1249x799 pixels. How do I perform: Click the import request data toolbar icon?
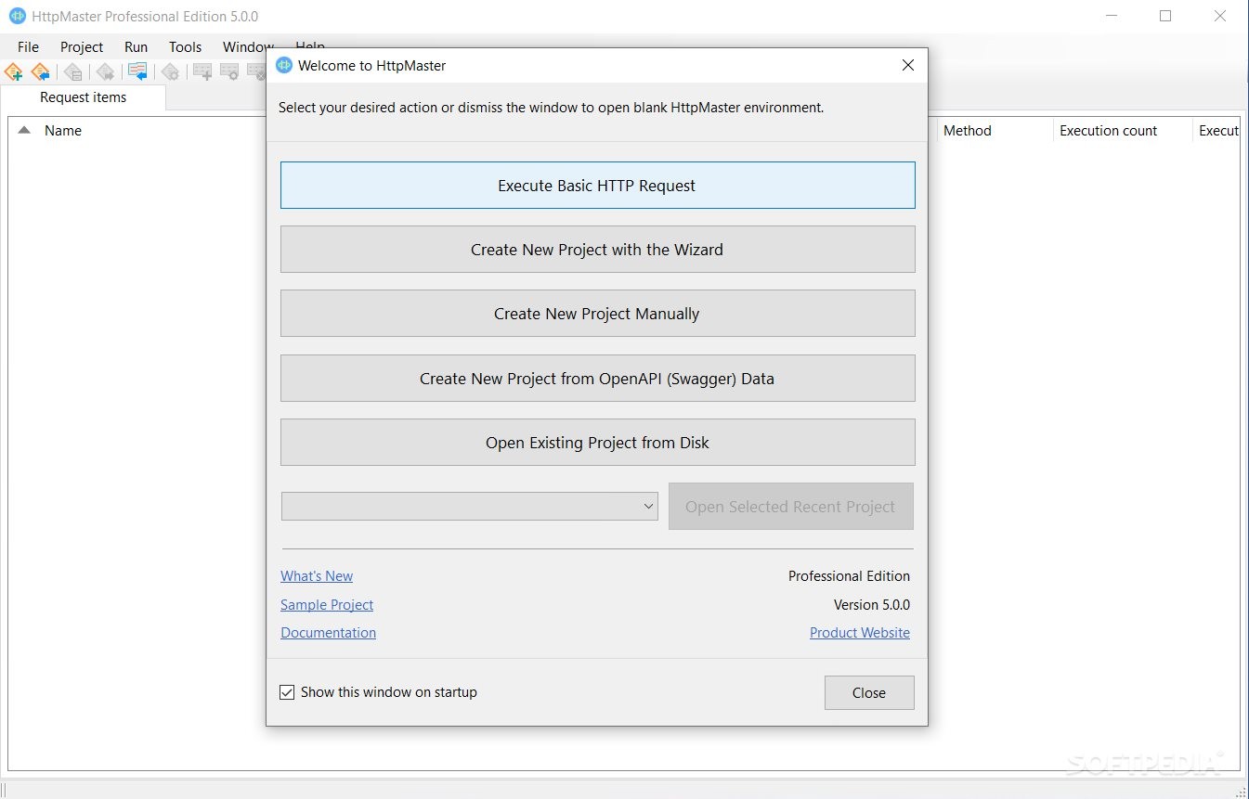click(x=137, y=71)
